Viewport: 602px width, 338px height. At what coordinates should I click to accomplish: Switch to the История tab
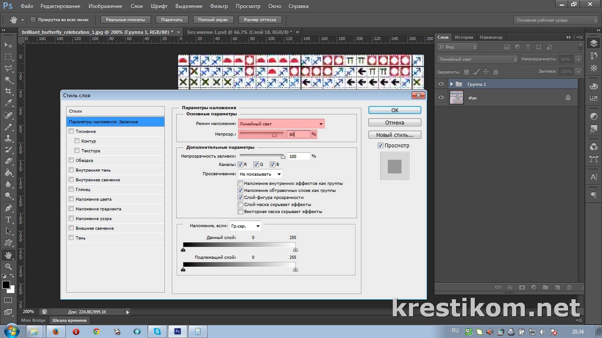(x=464, y=37)
